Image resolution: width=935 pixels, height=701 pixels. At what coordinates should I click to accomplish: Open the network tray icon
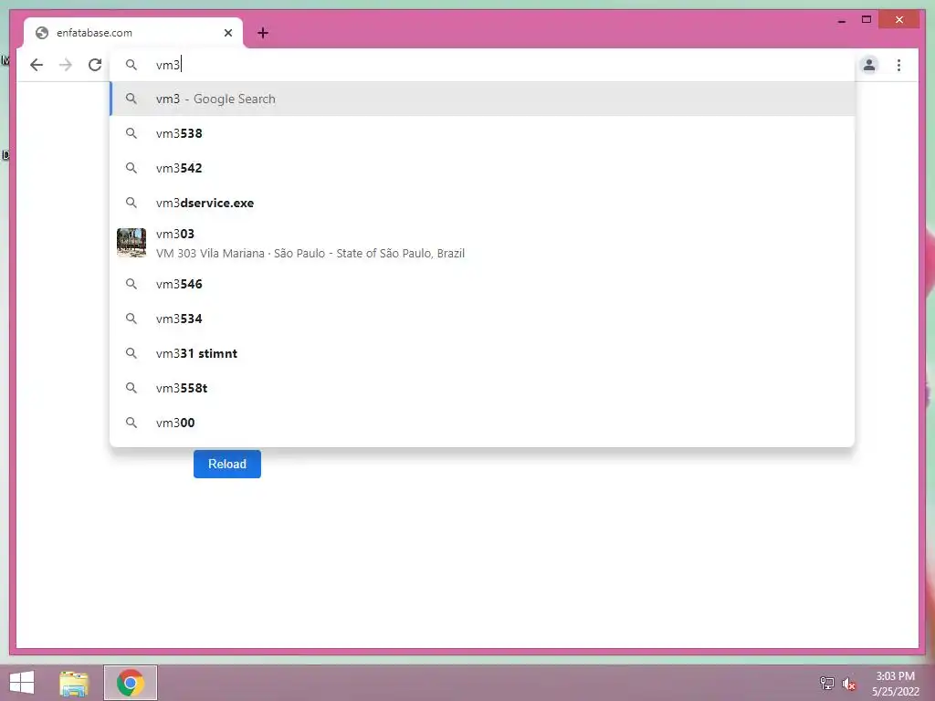point(827,683)
